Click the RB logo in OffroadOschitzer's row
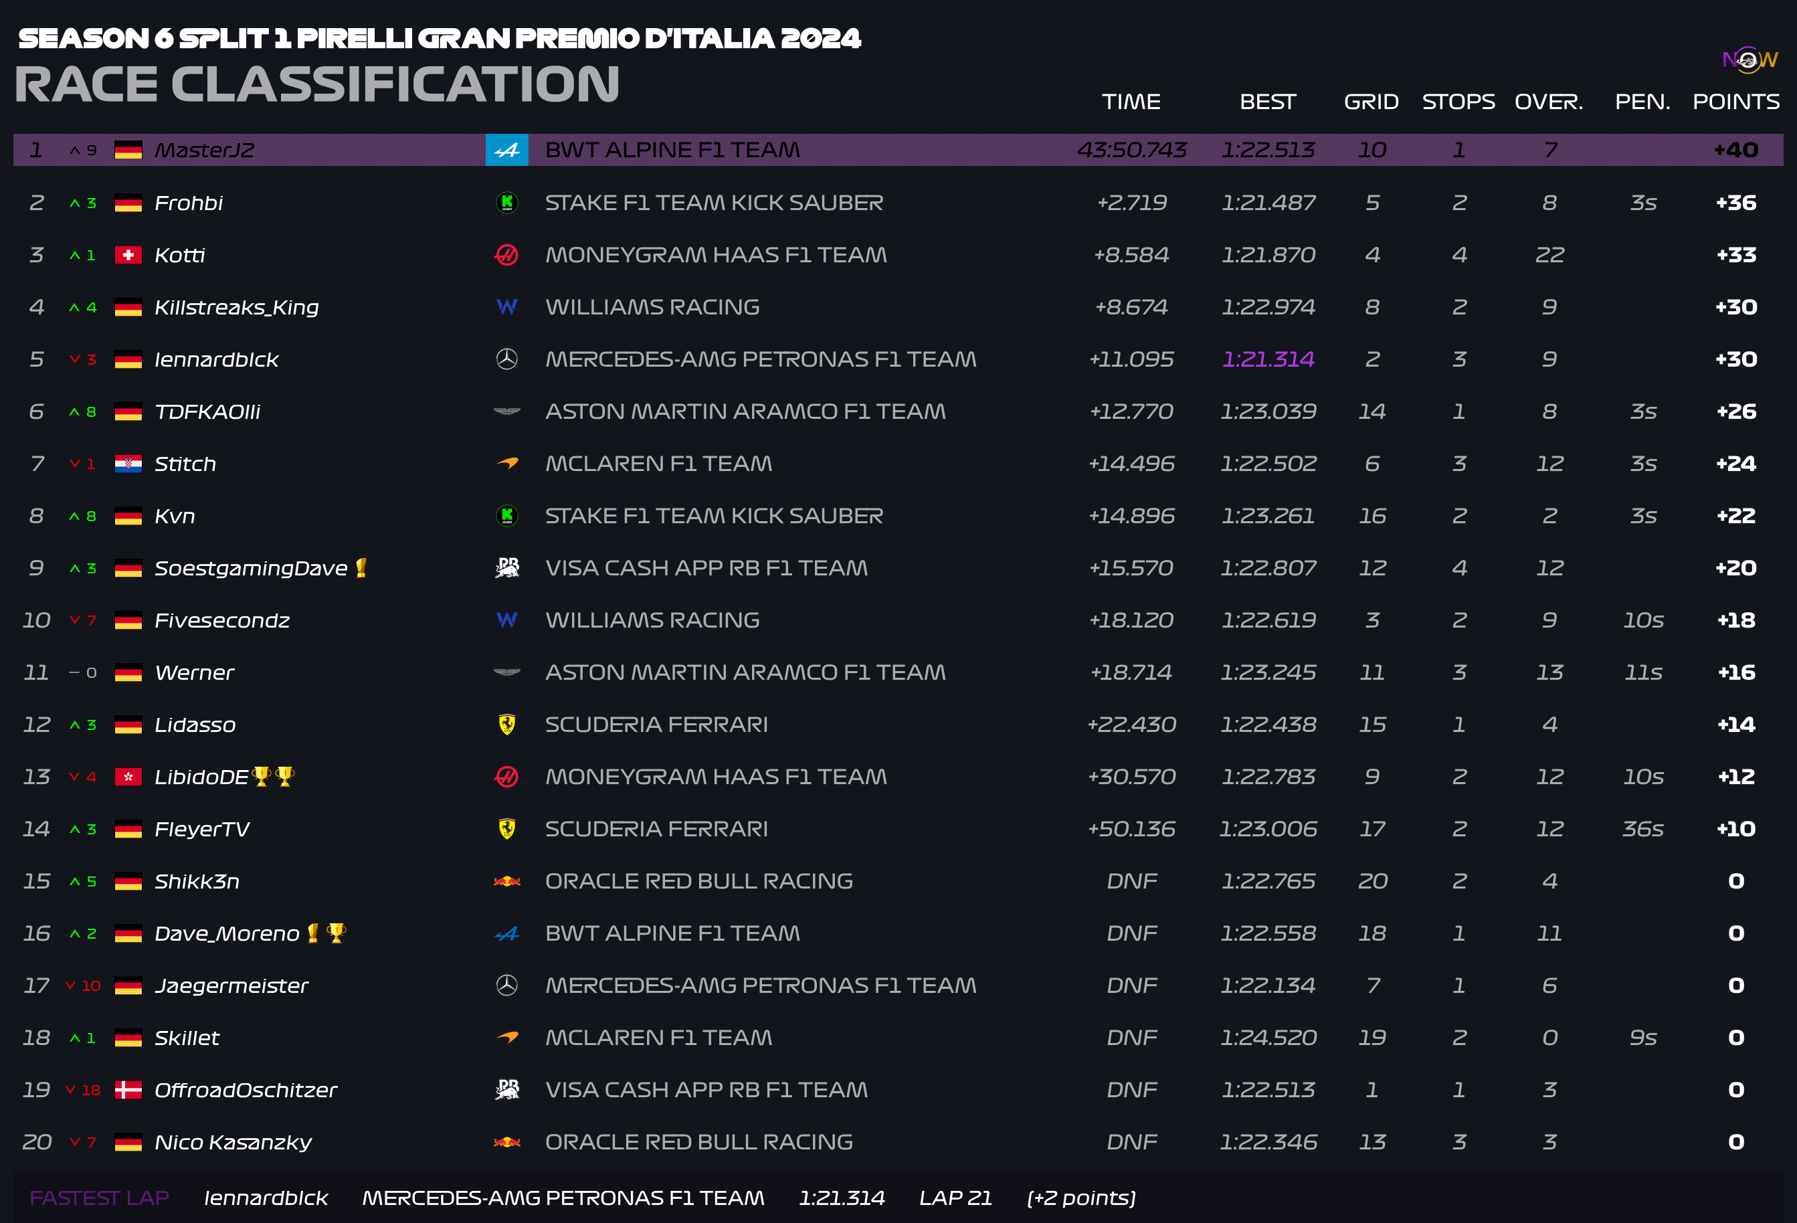This screenshot has height=1223, width=1797. tap(506, 1090)
